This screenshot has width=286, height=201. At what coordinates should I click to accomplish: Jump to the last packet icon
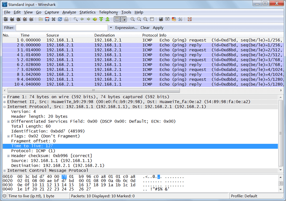pos(107,19)
